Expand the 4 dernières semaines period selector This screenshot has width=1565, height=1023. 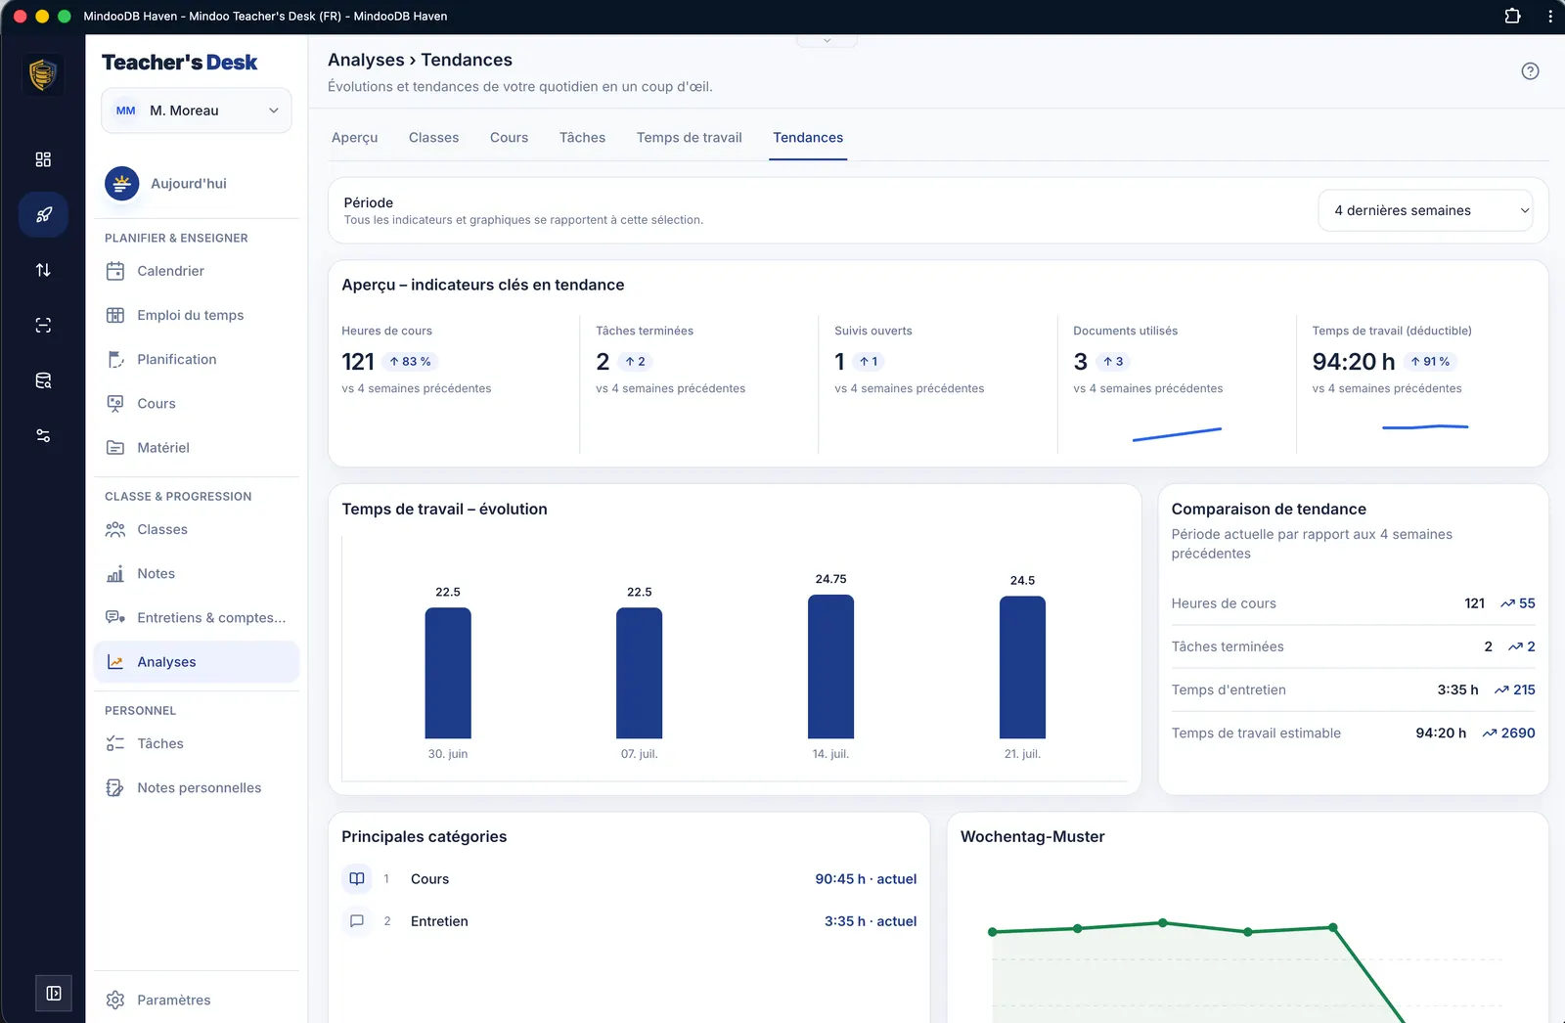point(1425,210)
